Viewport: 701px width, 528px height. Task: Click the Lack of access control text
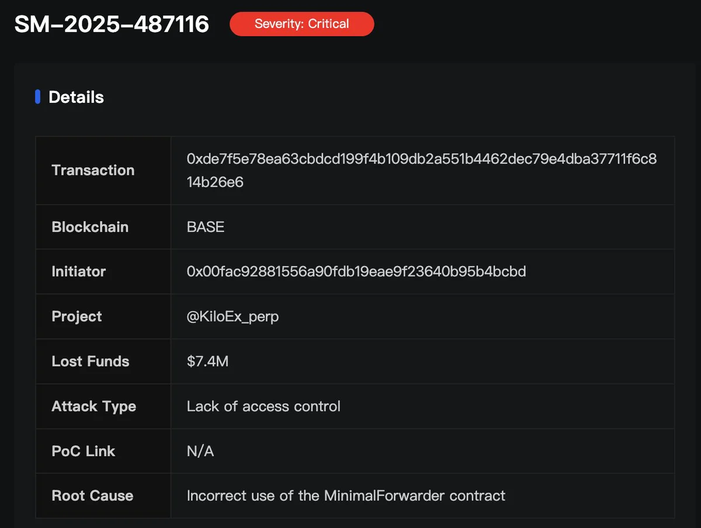(x=263, y=406)
